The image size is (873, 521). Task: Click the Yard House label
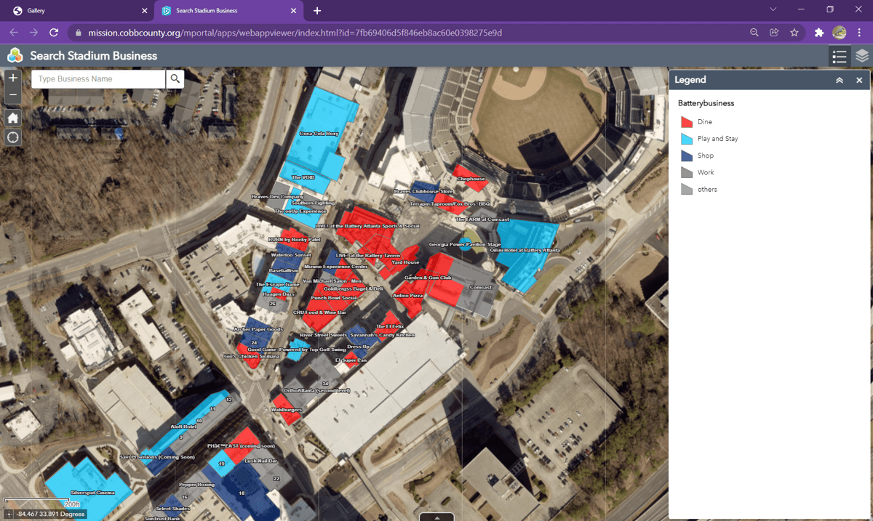point(405,262)
